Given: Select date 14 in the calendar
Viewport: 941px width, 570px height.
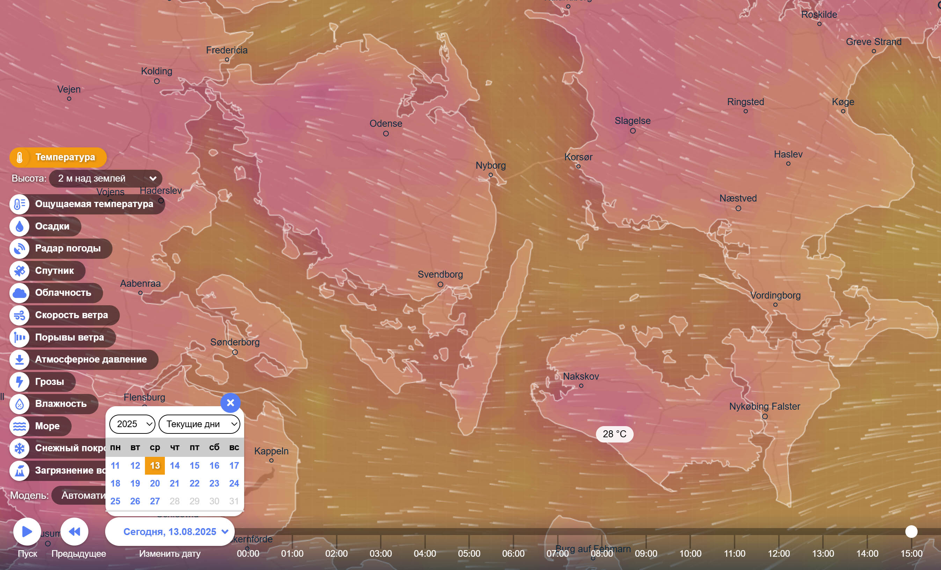Looking at the screenshot, I should [x=175, y=465].
